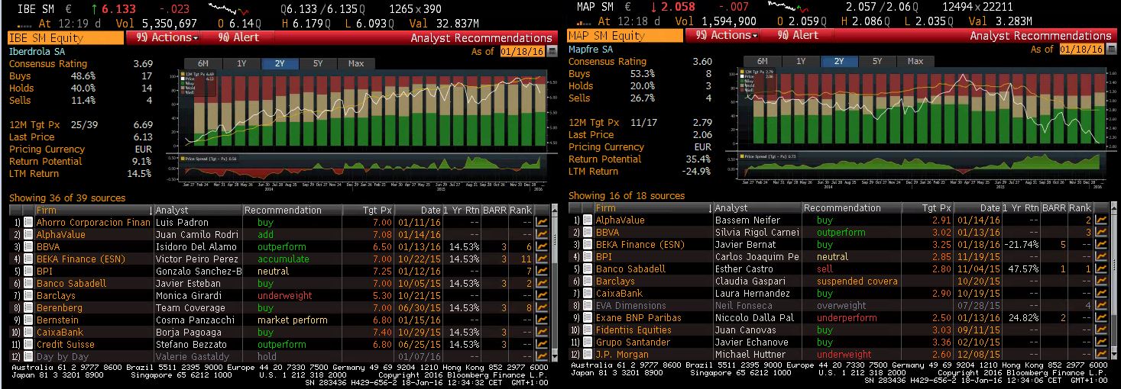Open report icon beside AlphaValue in MAP panel
Screen dimensions: 1121x389
pyautogui.click(x=588, y=220)
